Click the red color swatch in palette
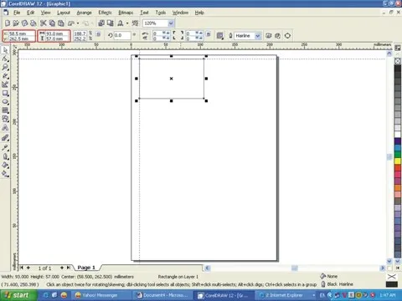 398,167
